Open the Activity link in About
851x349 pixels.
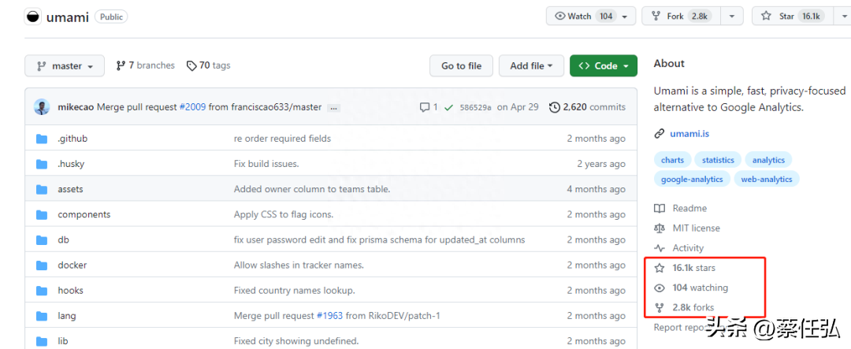tap(679, 248)
